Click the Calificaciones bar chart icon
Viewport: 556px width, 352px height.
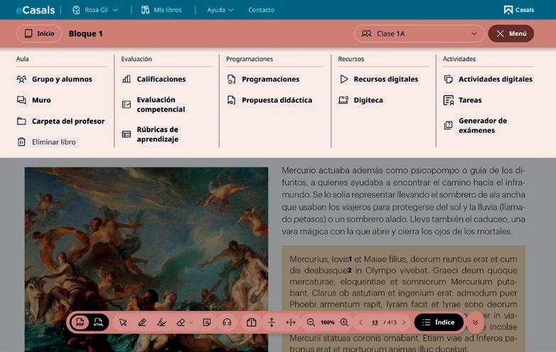click(x=127, y=79)
